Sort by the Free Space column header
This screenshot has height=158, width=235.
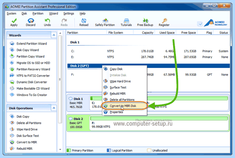coord(186,33)
